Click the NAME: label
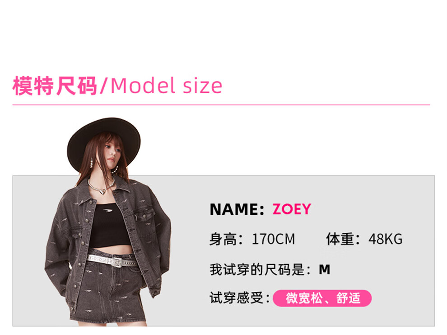Screen dimensions: 447x335 click(x=237, y=209)
